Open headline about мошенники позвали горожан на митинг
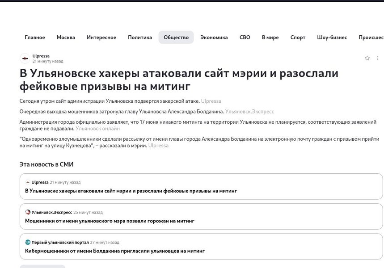The image size is (384, 268). [109, 220]
